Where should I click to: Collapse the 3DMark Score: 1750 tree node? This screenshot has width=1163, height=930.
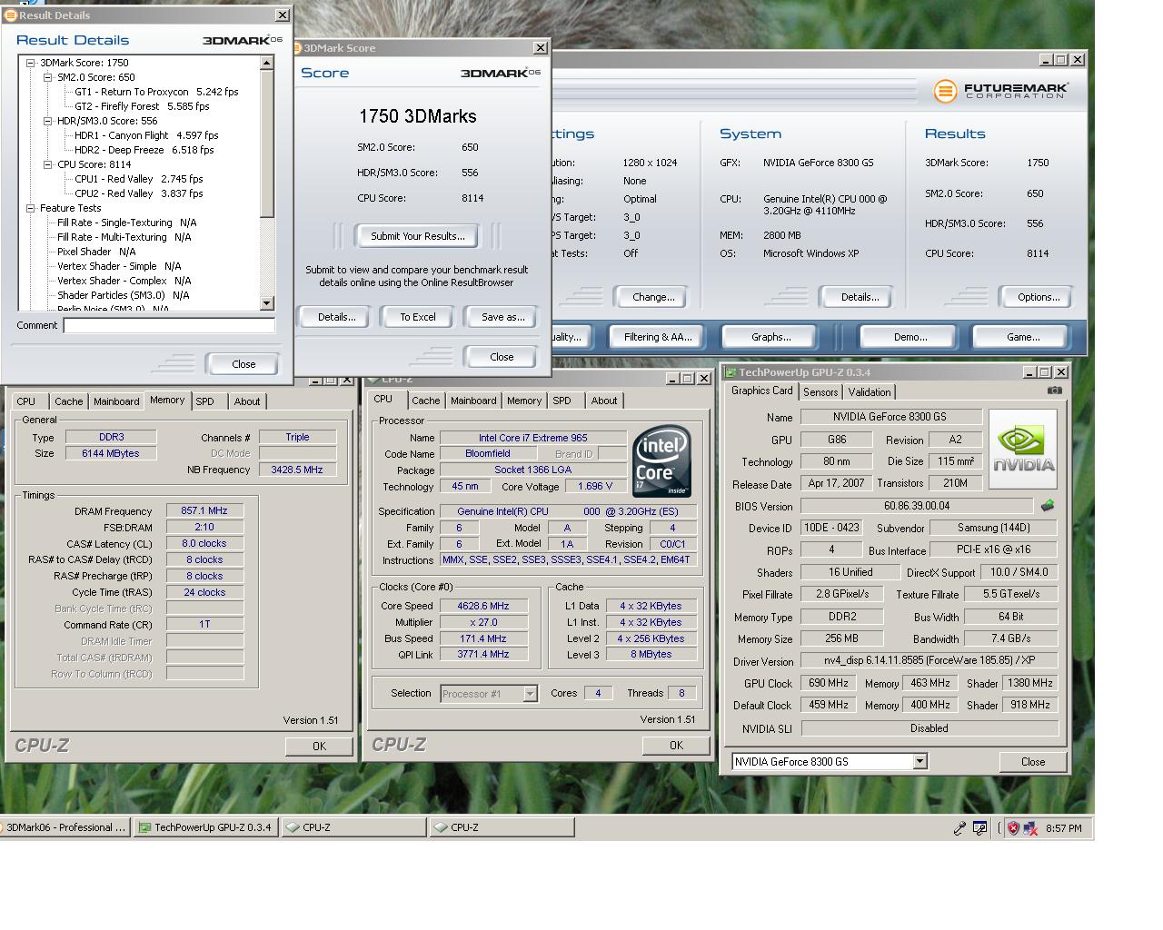(30, 63)
